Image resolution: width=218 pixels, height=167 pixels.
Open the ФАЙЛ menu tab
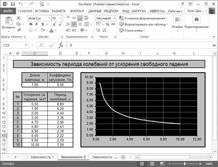[8, 11]
